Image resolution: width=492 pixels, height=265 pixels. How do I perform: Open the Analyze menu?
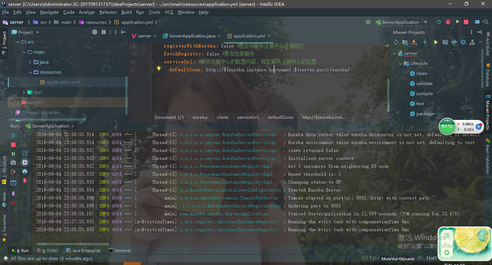pos(87,12)
